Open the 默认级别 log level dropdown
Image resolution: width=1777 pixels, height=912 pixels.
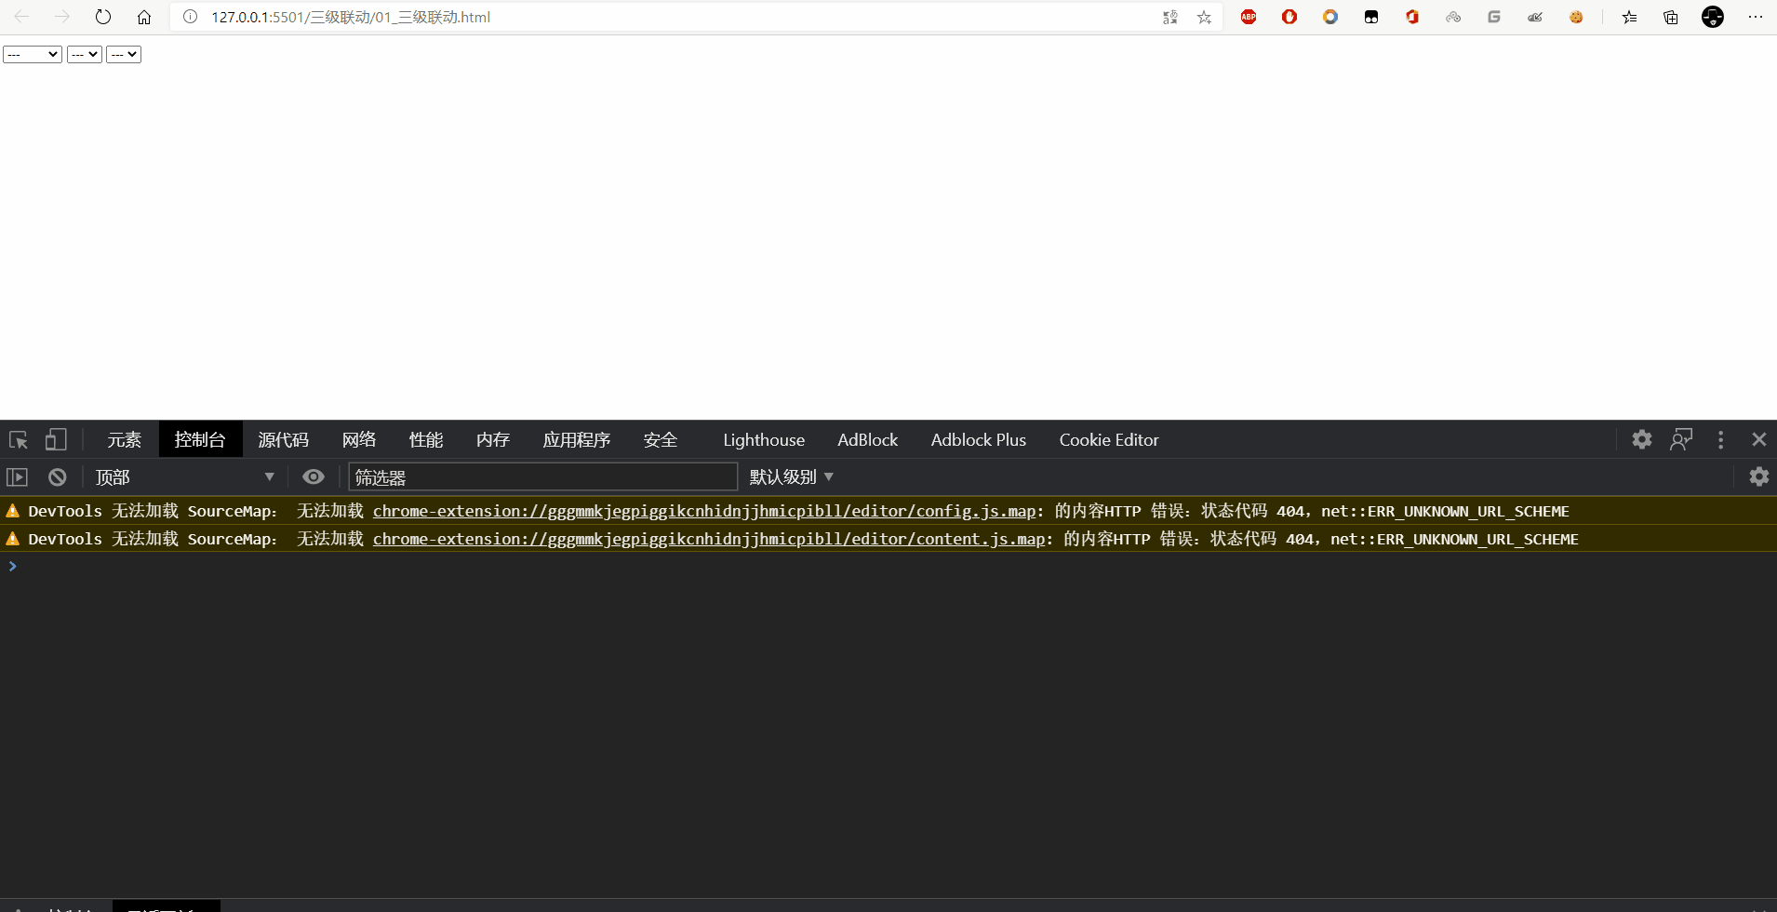coord(791,477)
